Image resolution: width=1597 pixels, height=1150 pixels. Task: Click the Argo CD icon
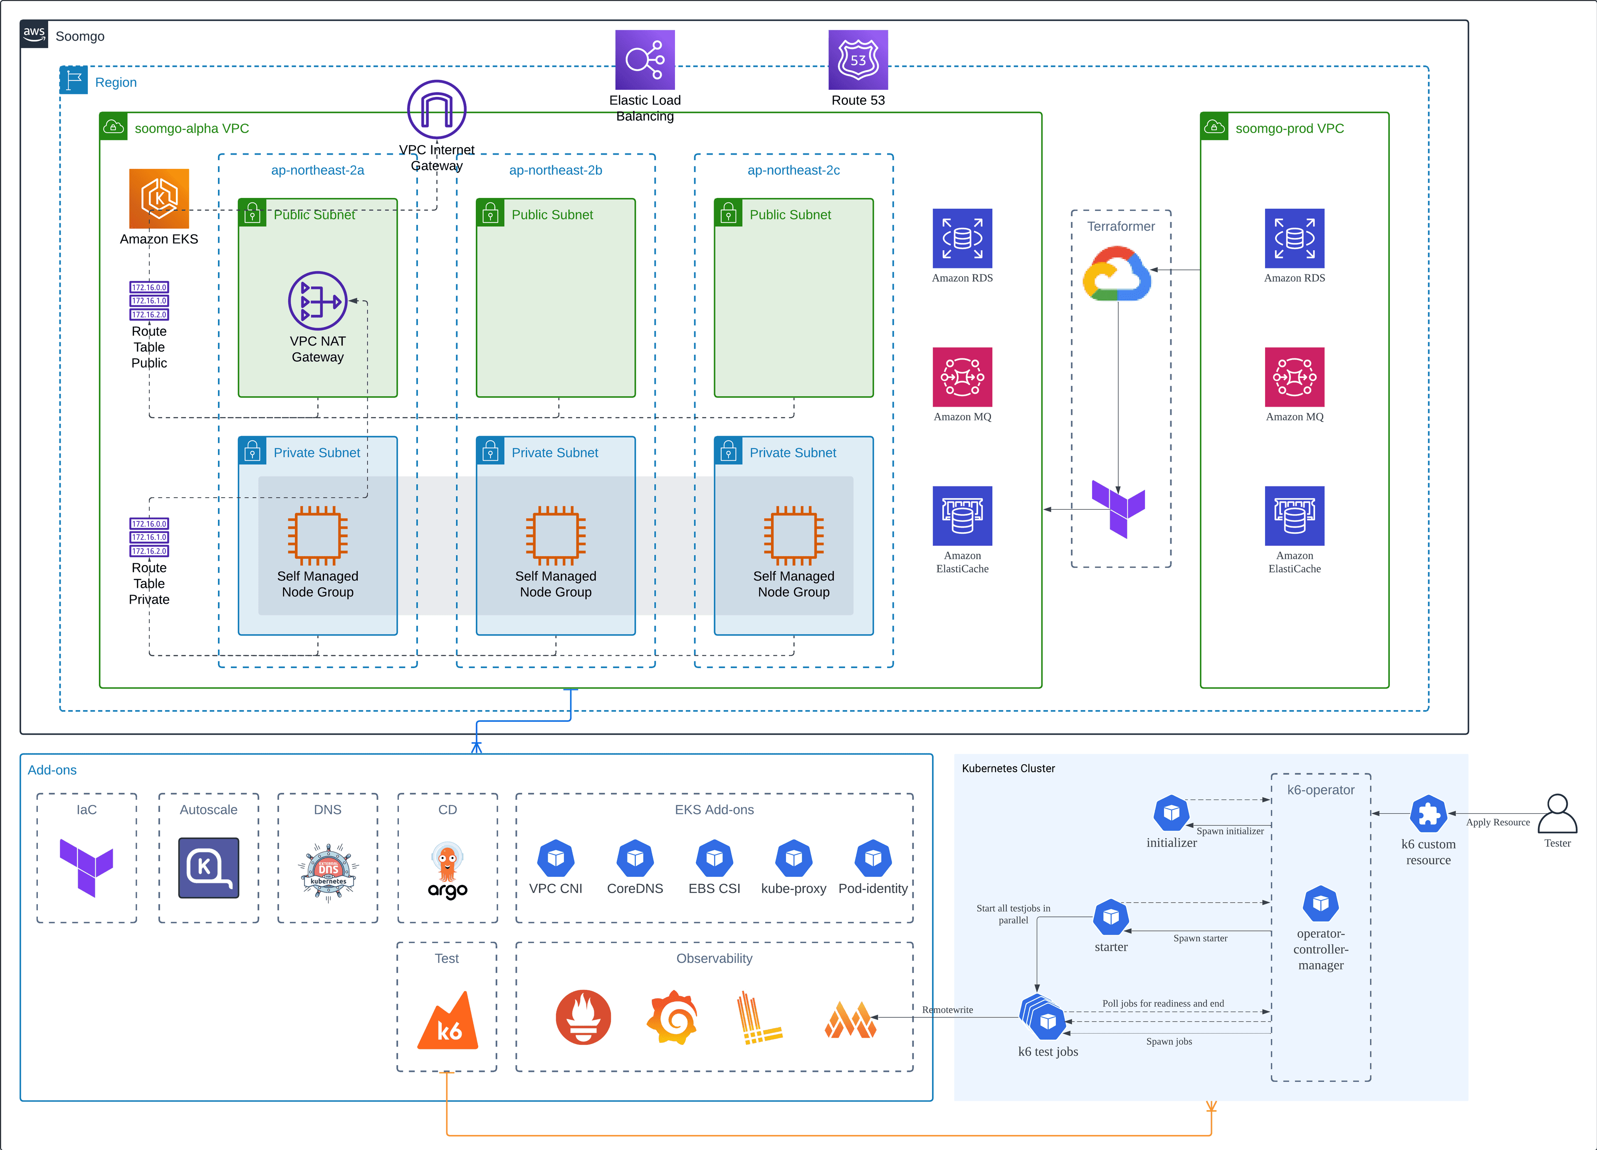[x=447, y=871]
